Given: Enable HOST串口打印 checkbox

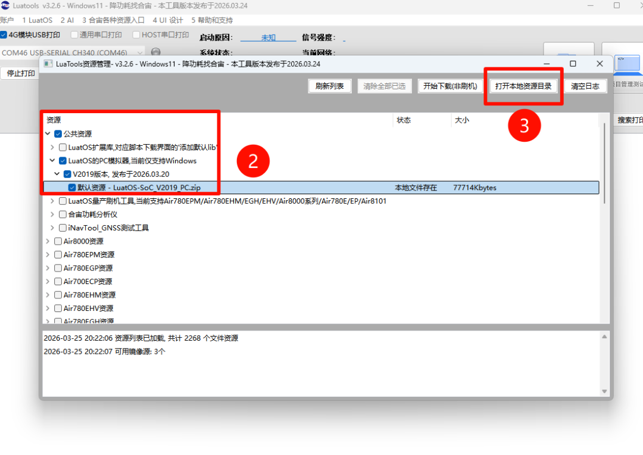Looking at the screenshot, I should pyautogui.click(x=136, y=35).
